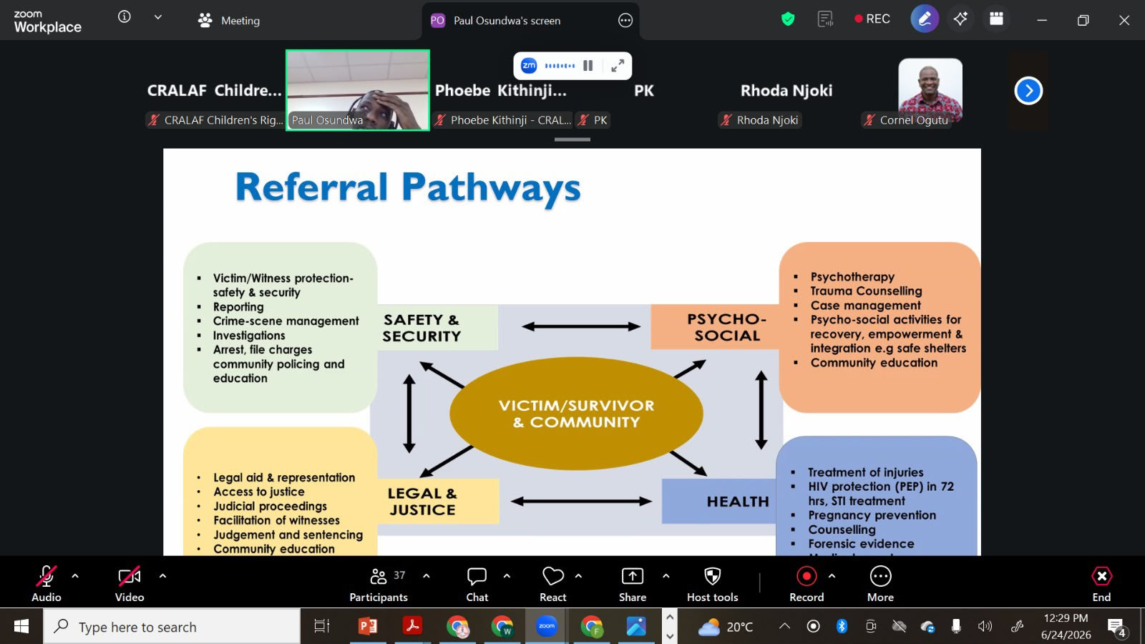Open the Windows notification center

(x=1116, y=628)
